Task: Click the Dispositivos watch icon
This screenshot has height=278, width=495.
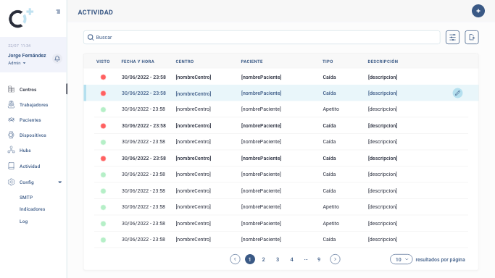Action: click(11, 135)
